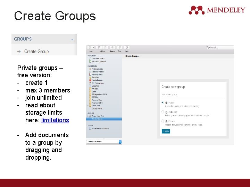Viewport: 250px width, 187px height.
Task: Select the Public group radio button
Action: (x=162, y=103)
